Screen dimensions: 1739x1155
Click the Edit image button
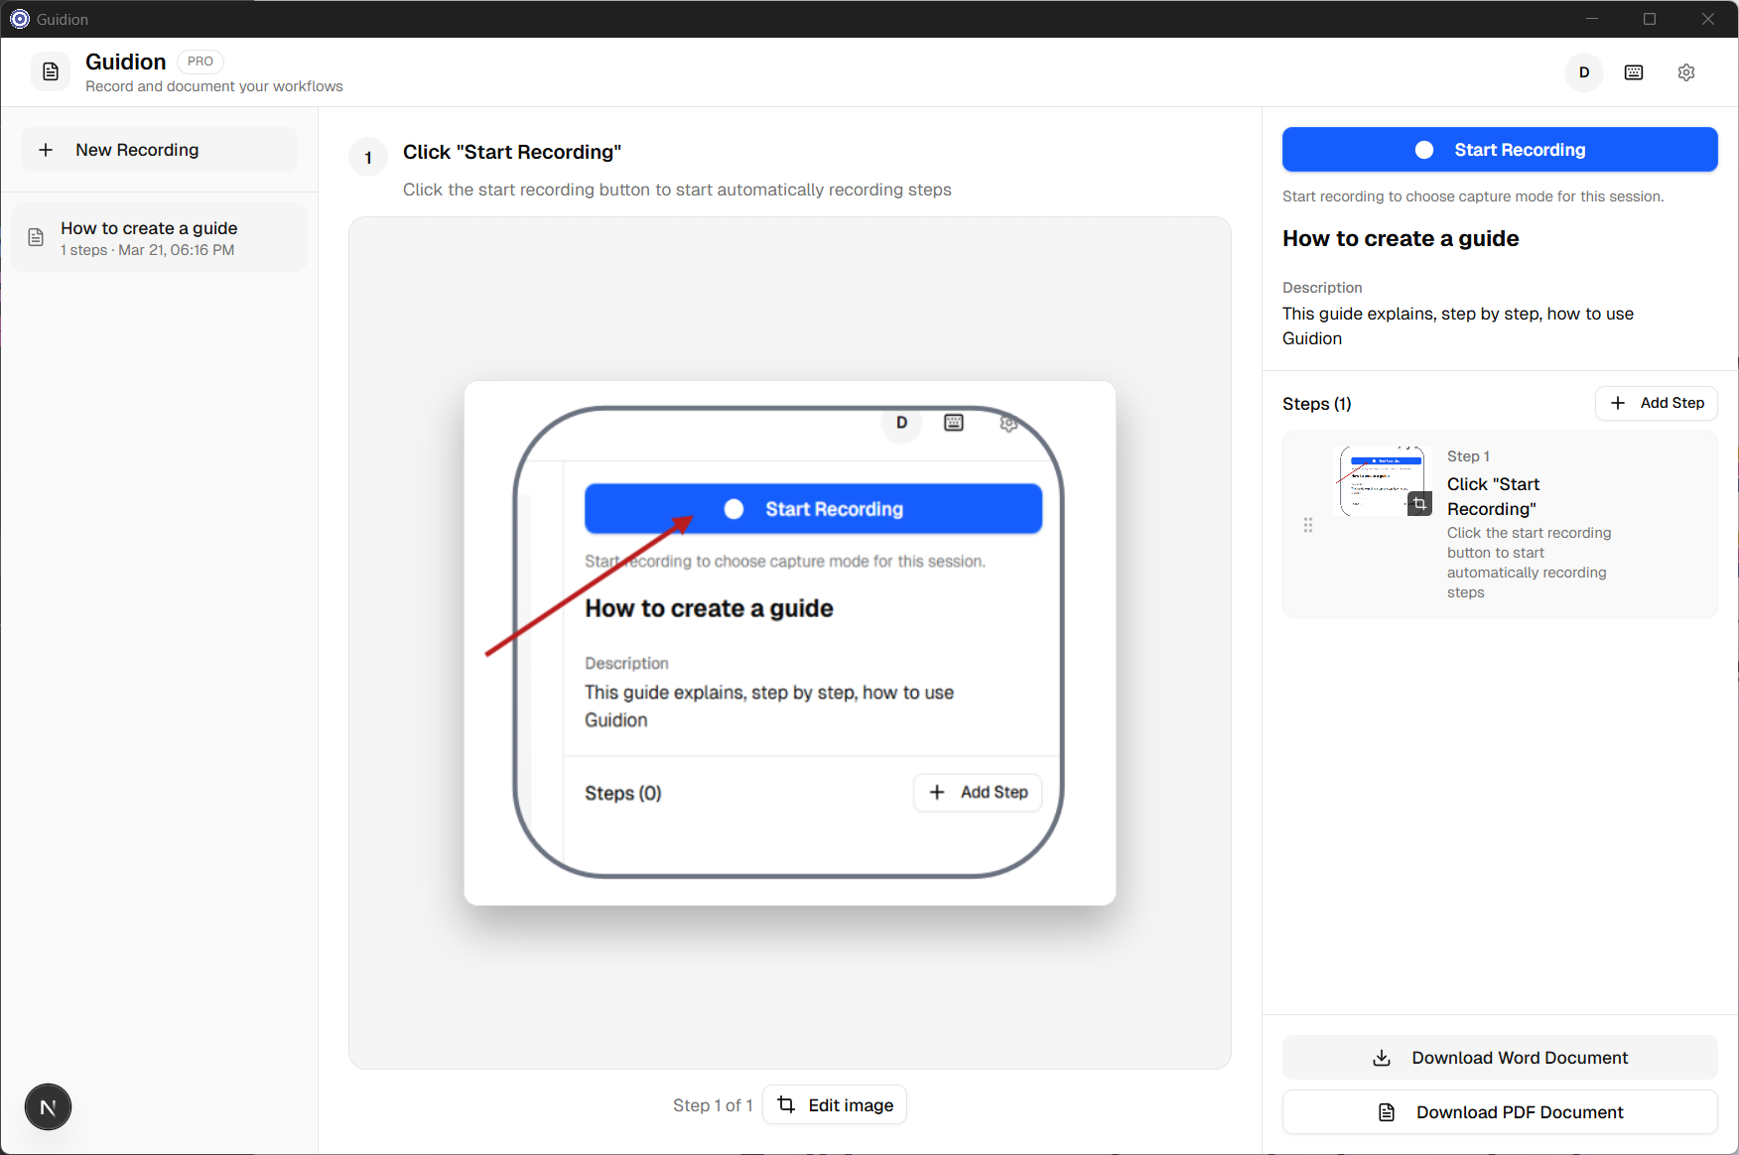point(835,1105)
